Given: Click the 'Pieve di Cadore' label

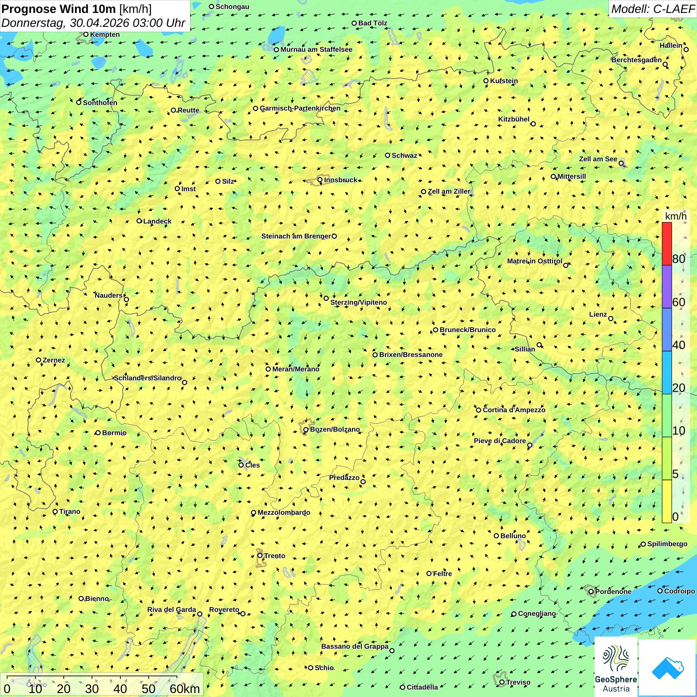Looking at the screenshot, I should tap(500, 441).
